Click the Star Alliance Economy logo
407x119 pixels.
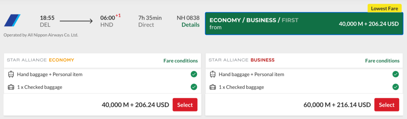[x=40, y=60]
